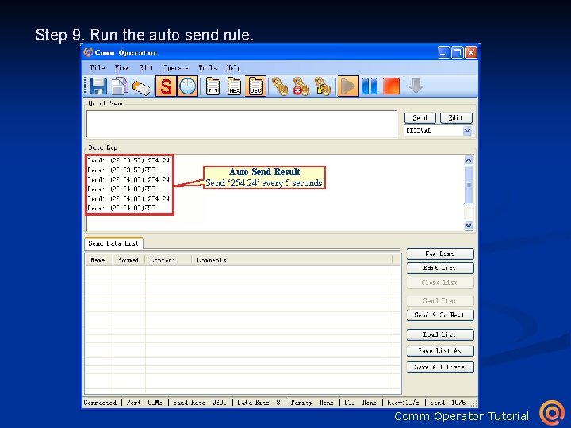Open the Help menu
Image resolution: width=571 pixels, height=428 pixels.
click(x=233, y=67)
